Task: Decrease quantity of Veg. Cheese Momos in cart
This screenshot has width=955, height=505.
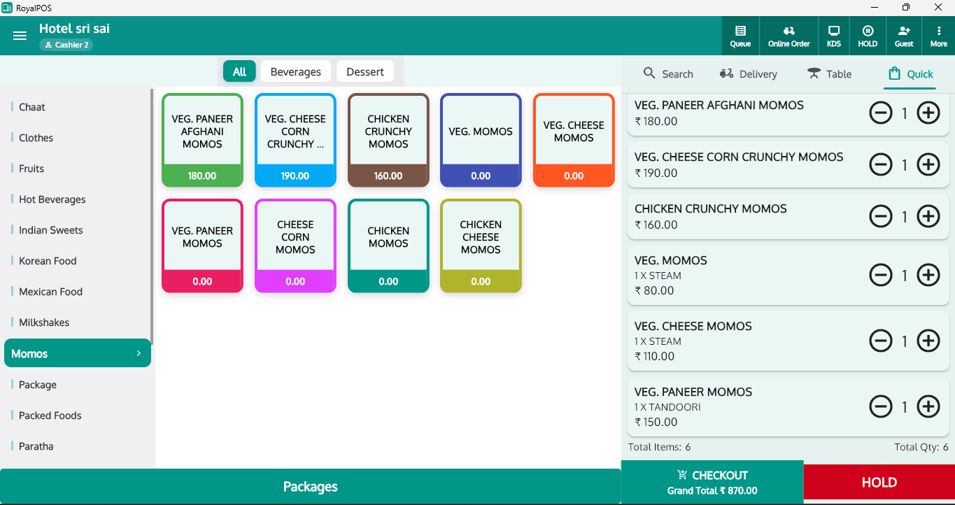Action: tap(881, 341)
